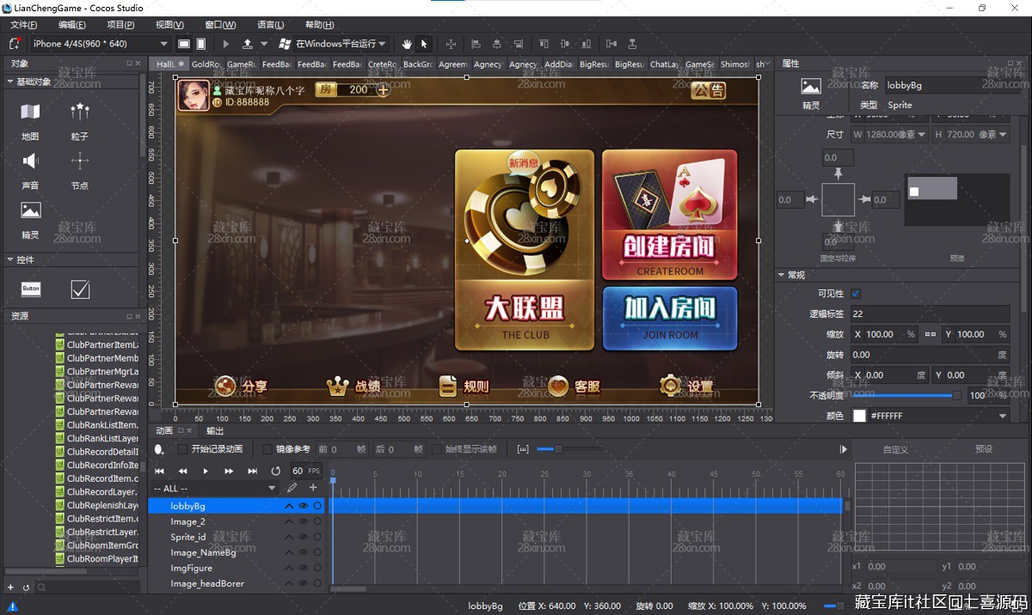Click the name field containing lobbyBg
The width and height of the screenshot is (1032, 615).
coord(933,85)
